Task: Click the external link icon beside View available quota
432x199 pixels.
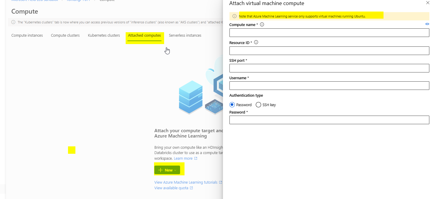Action: click(192, 188)
